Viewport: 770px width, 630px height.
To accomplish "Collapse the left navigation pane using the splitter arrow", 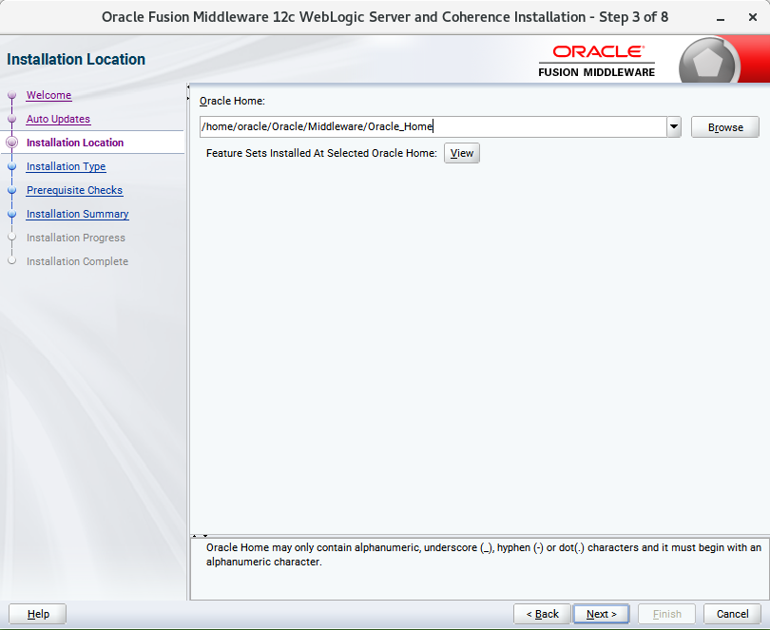I will pos(189,89).
